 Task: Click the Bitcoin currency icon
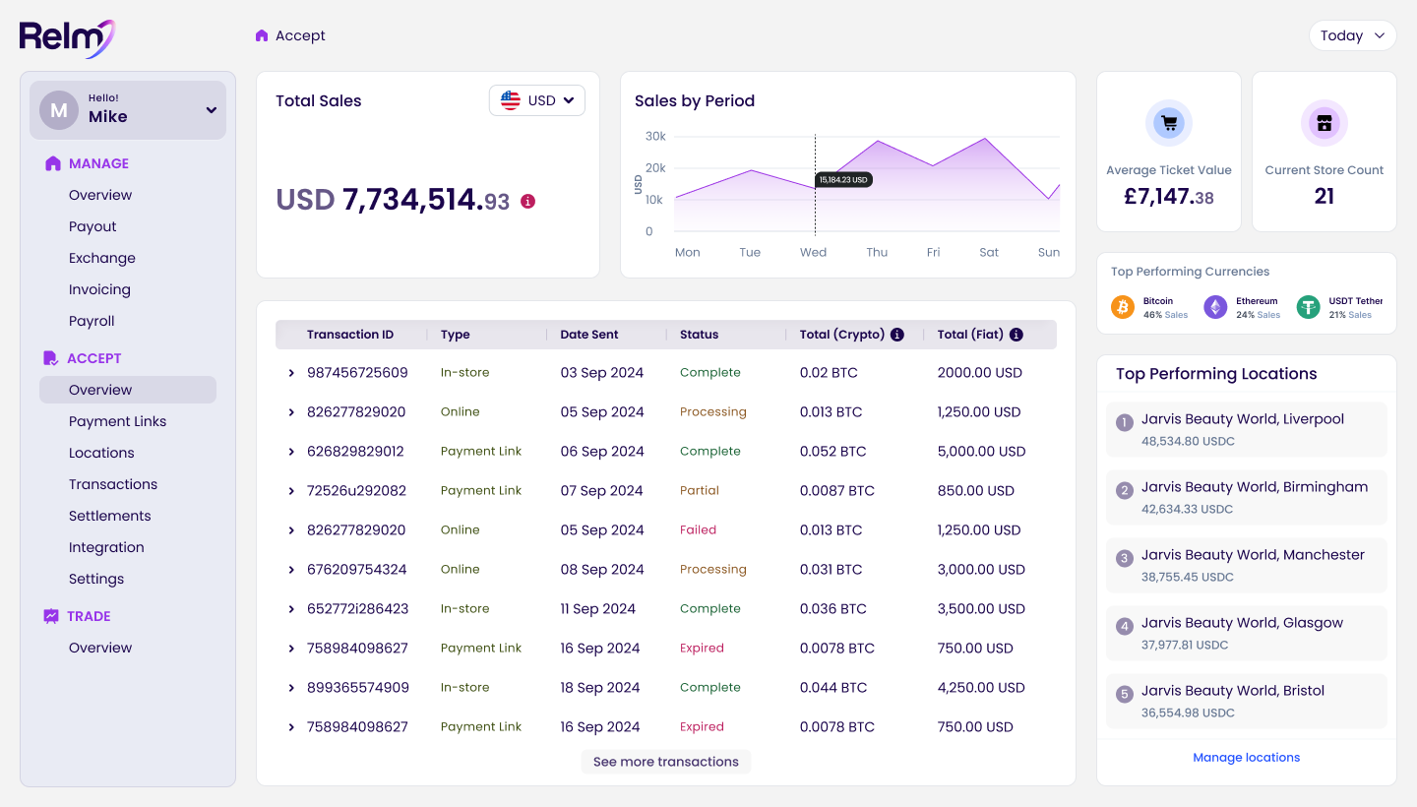pyautogui.click(x=1123, y=307)
